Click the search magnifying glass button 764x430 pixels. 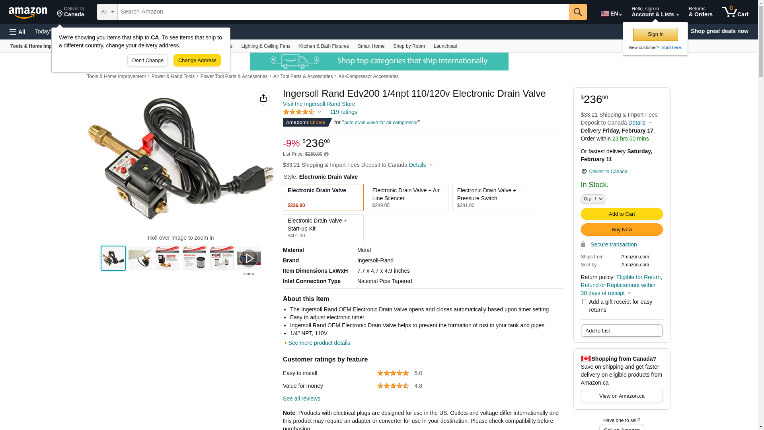(578, 12)
